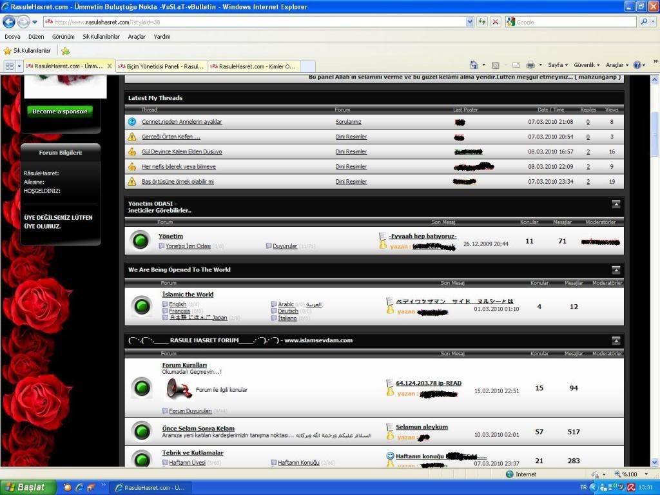Click the refresh page icon
This screenshot has width=660, height=495.
482,22
